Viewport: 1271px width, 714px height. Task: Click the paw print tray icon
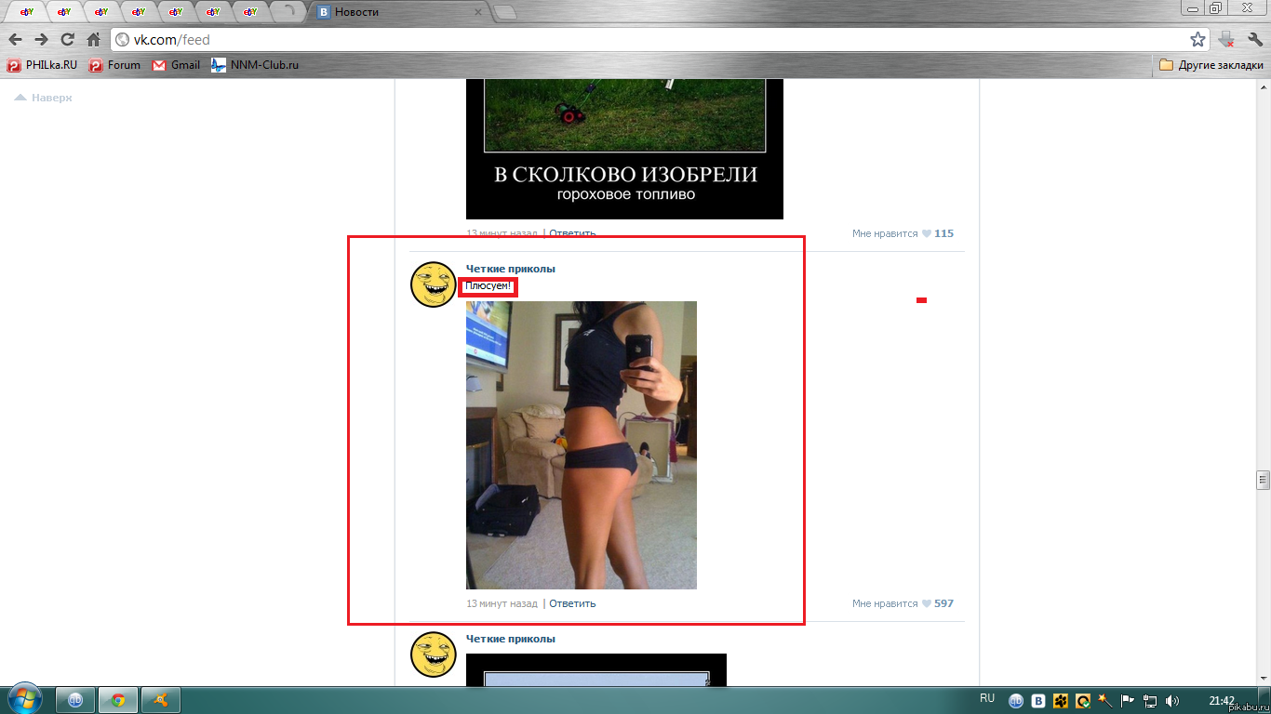point(1061,701)
